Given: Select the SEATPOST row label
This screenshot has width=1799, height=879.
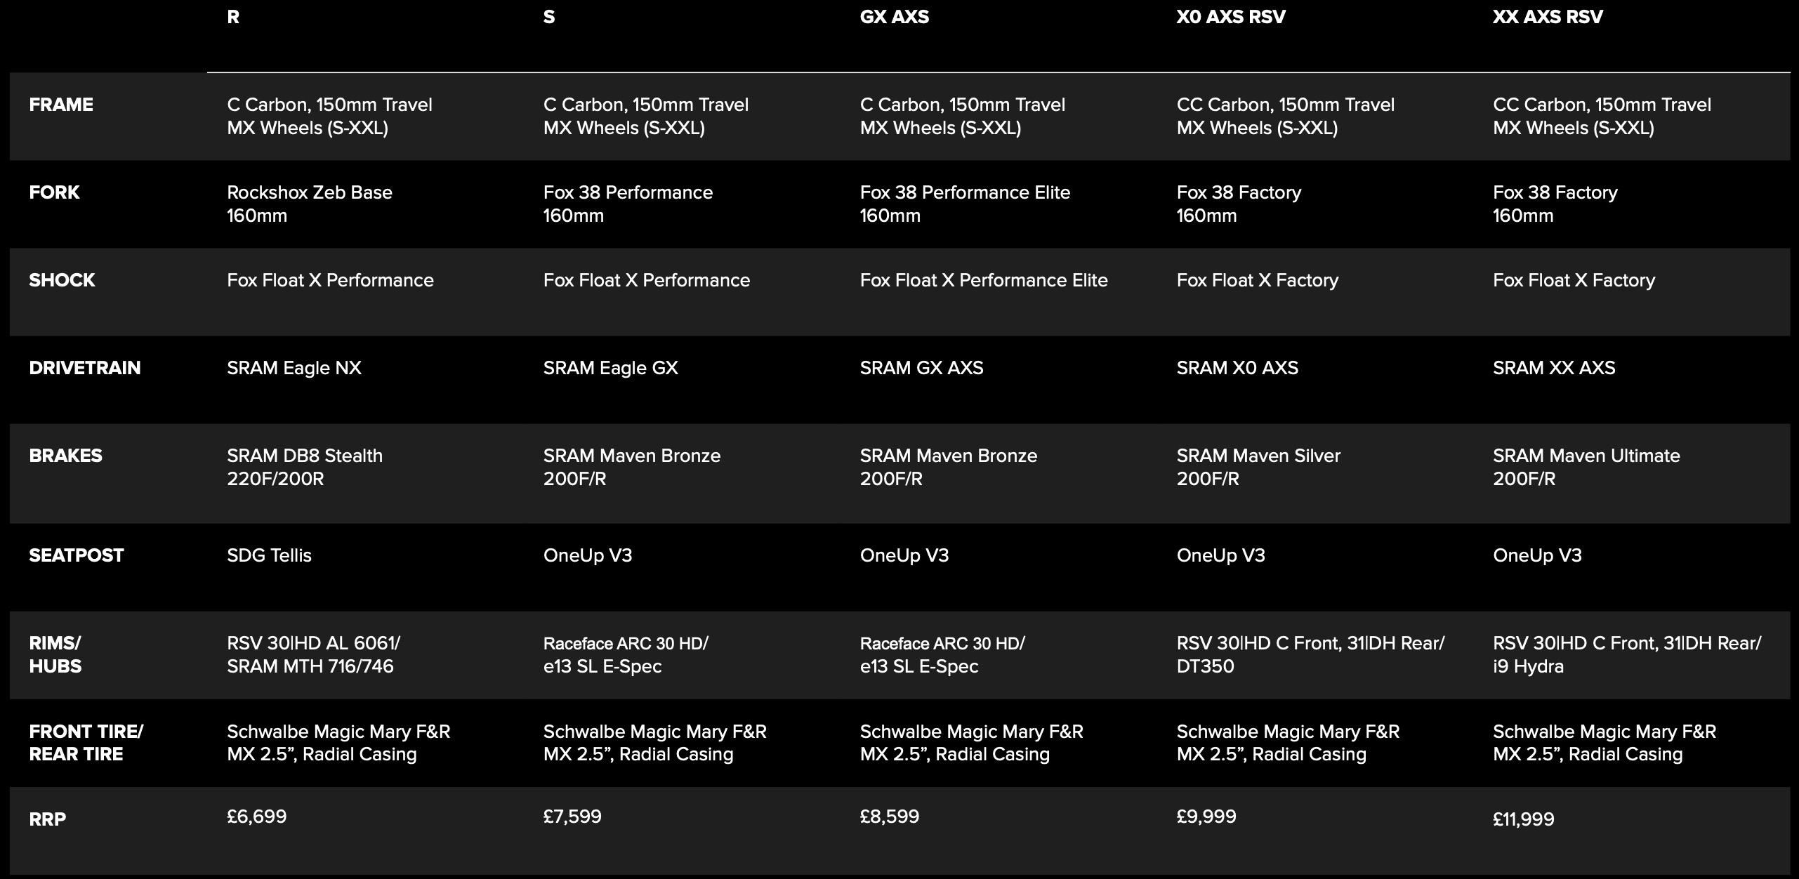Looking at the screenshot, I should coord(76,555).
